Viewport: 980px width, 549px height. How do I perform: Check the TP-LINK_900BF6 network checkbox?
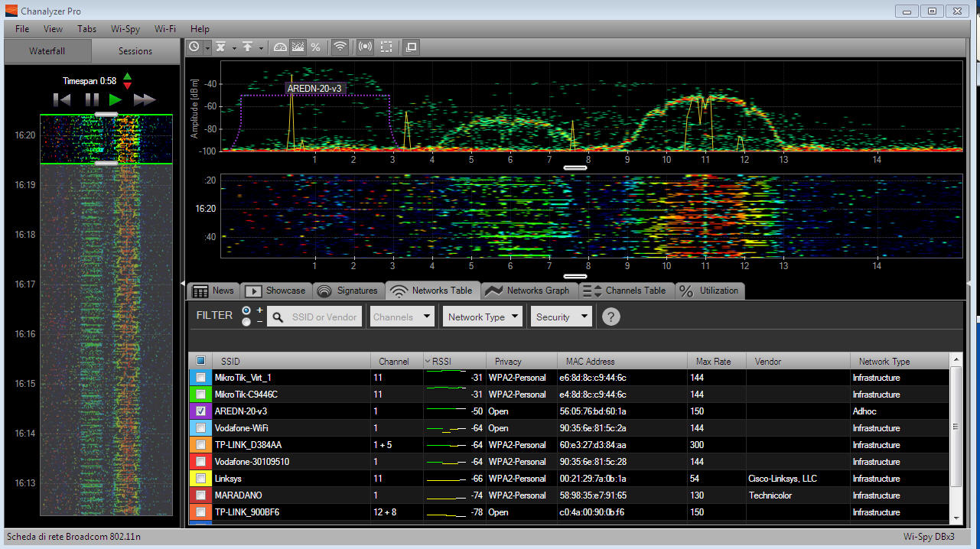tap(200, 512)
